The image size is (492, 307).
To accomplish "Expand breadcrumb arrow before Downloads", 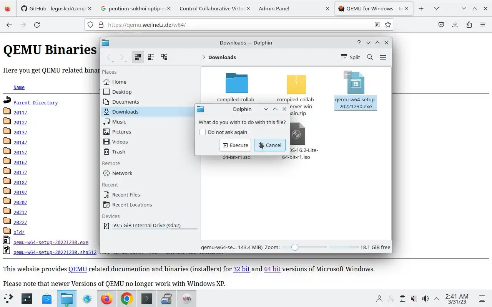I will (204, 57).
